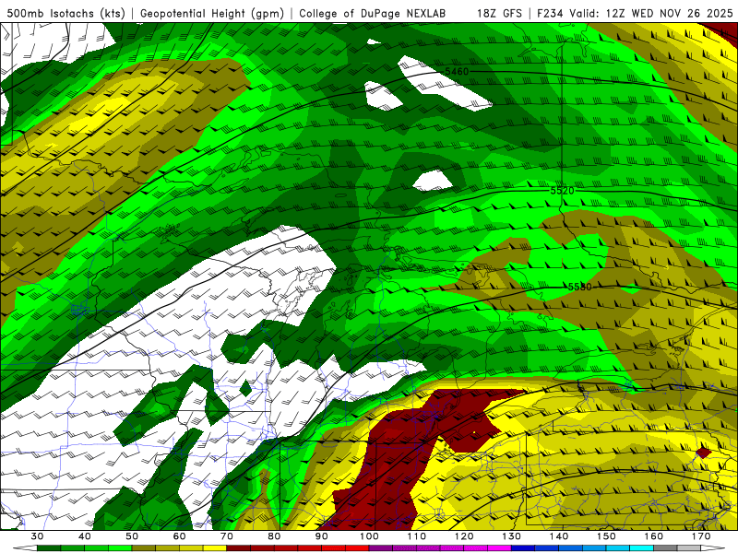Click the dark red swatch right of 70
The image size is (738, 553).
point(239,548)
